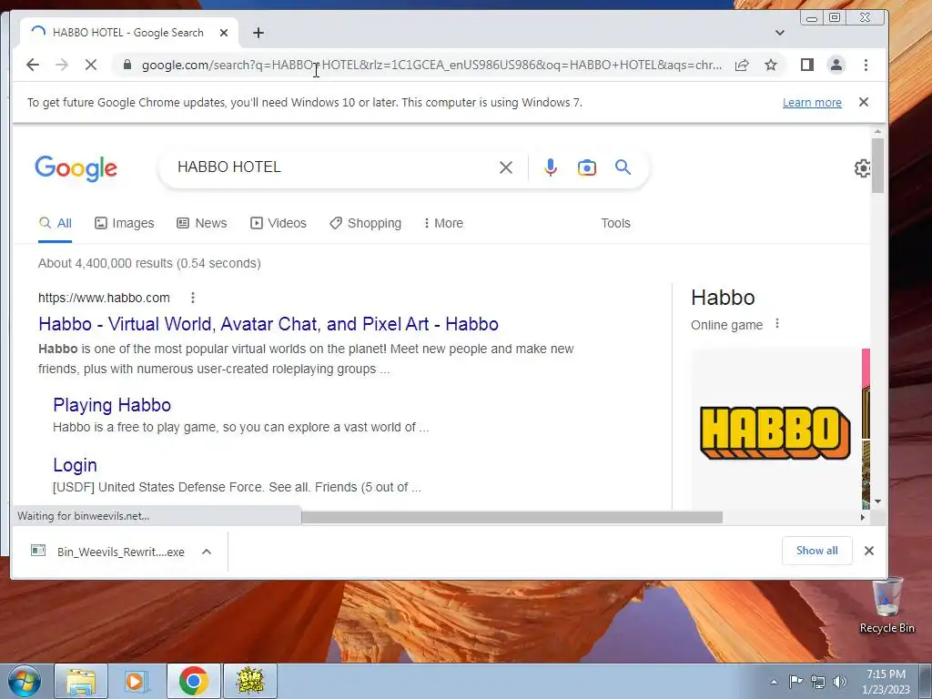Show all downloads
This screenshot has height=699, width=932.
click(x=816, y=551)
